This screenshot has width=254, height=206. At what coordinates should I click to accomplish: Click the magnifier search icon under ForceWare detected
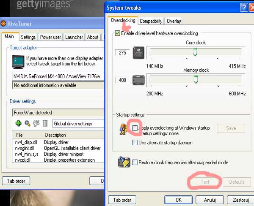(x=28, y=123)
